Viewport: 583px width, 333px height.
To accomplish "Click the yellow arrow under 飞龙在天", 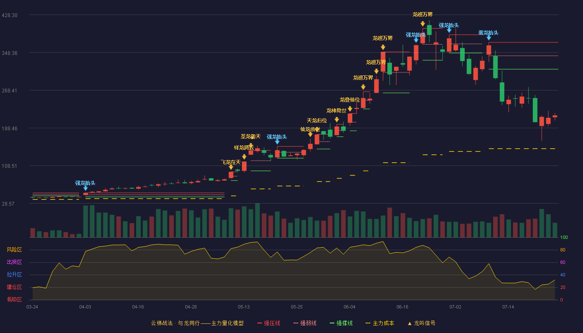I will coord(231,167).
